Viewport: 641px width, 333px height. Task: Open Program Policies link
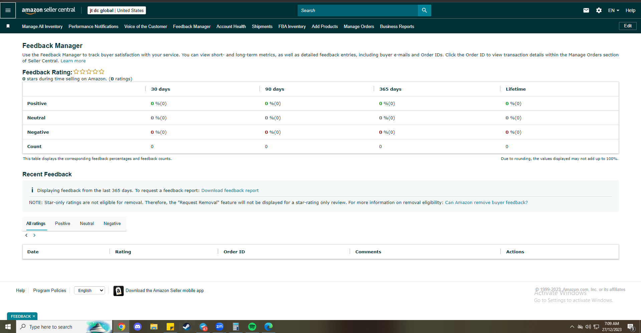(x=50, y=290)
